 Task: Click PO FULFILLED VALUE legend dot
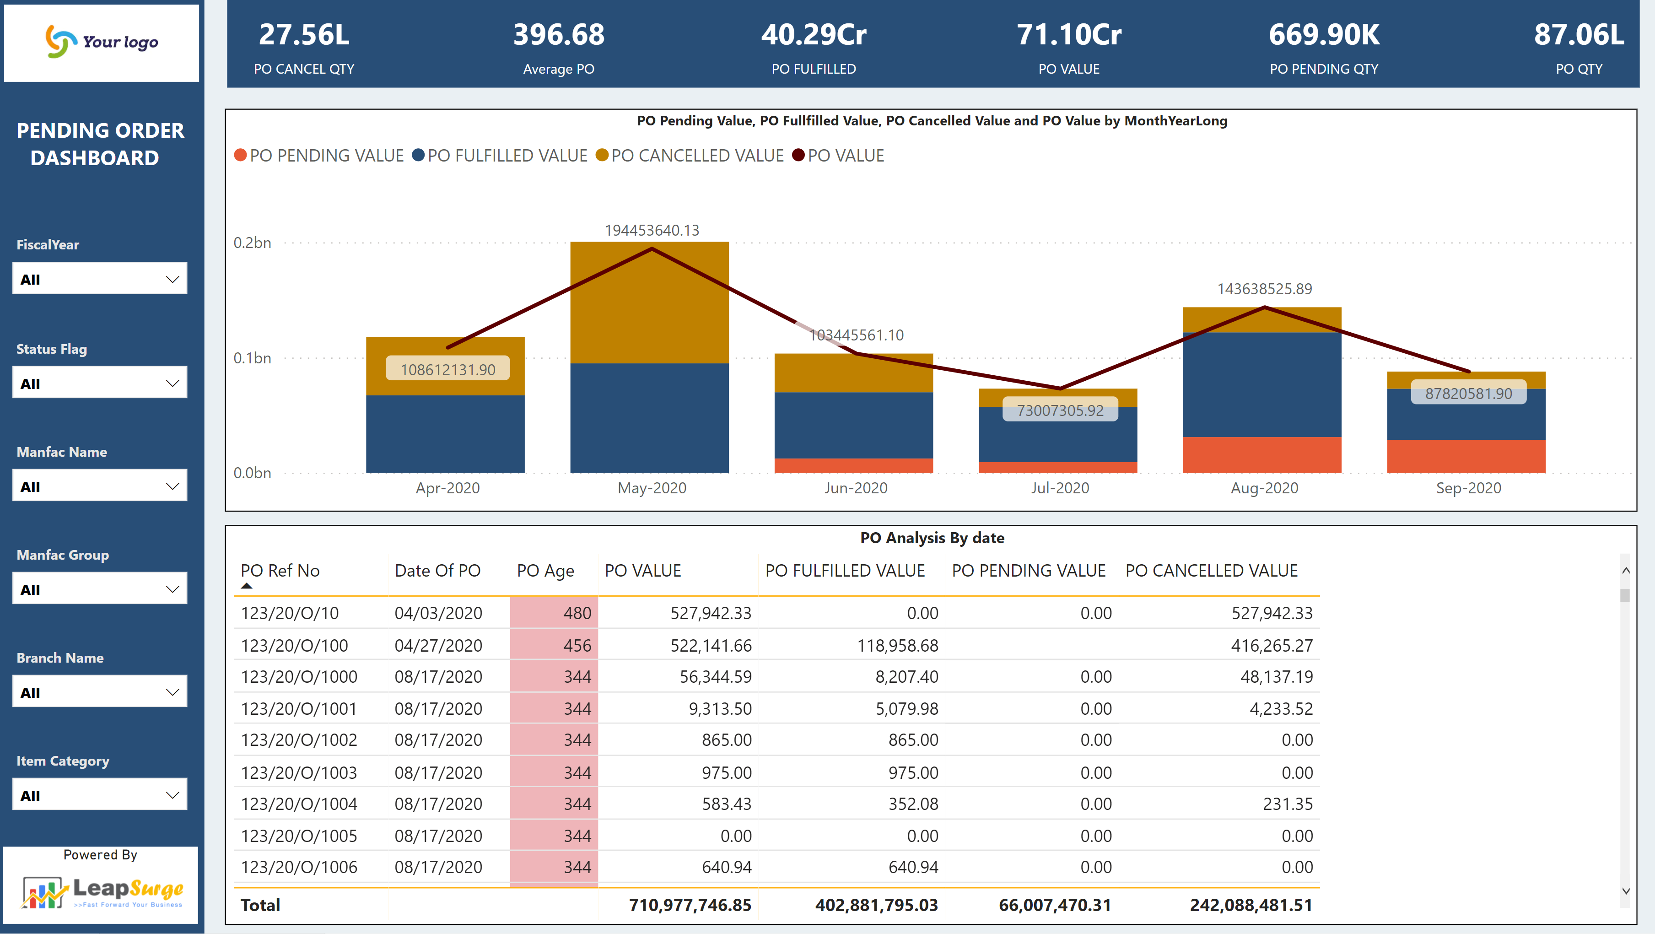coord(418,156)
